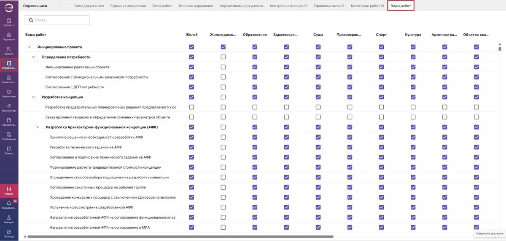Collapse the Разработка концепции group
This screenshot has height=241, width=506.
(x=34, y=97)
